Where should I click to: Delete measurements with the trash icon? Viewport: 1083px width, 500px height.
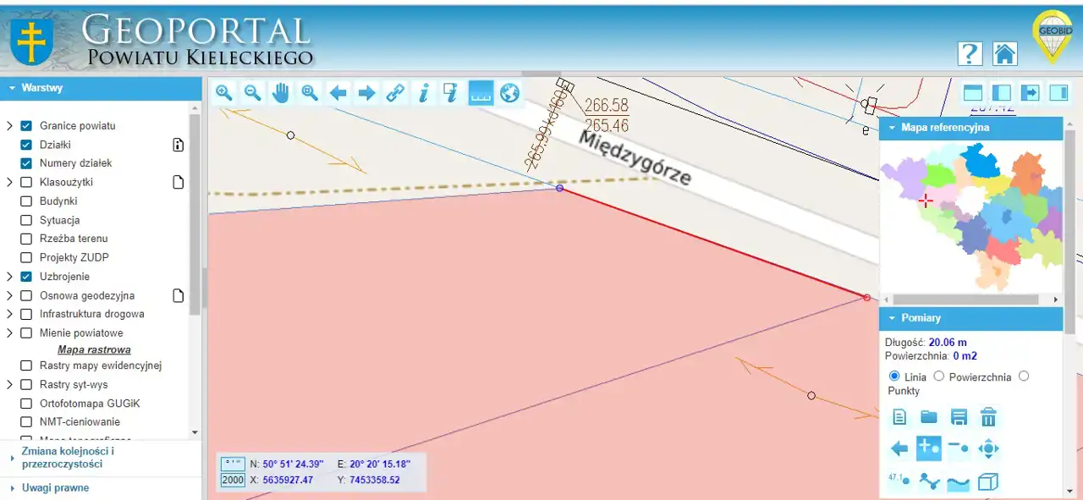point(988,417)
